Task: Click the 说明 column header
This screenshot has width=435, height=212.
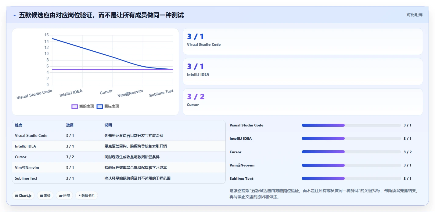Action: click(x=108, y=125)
